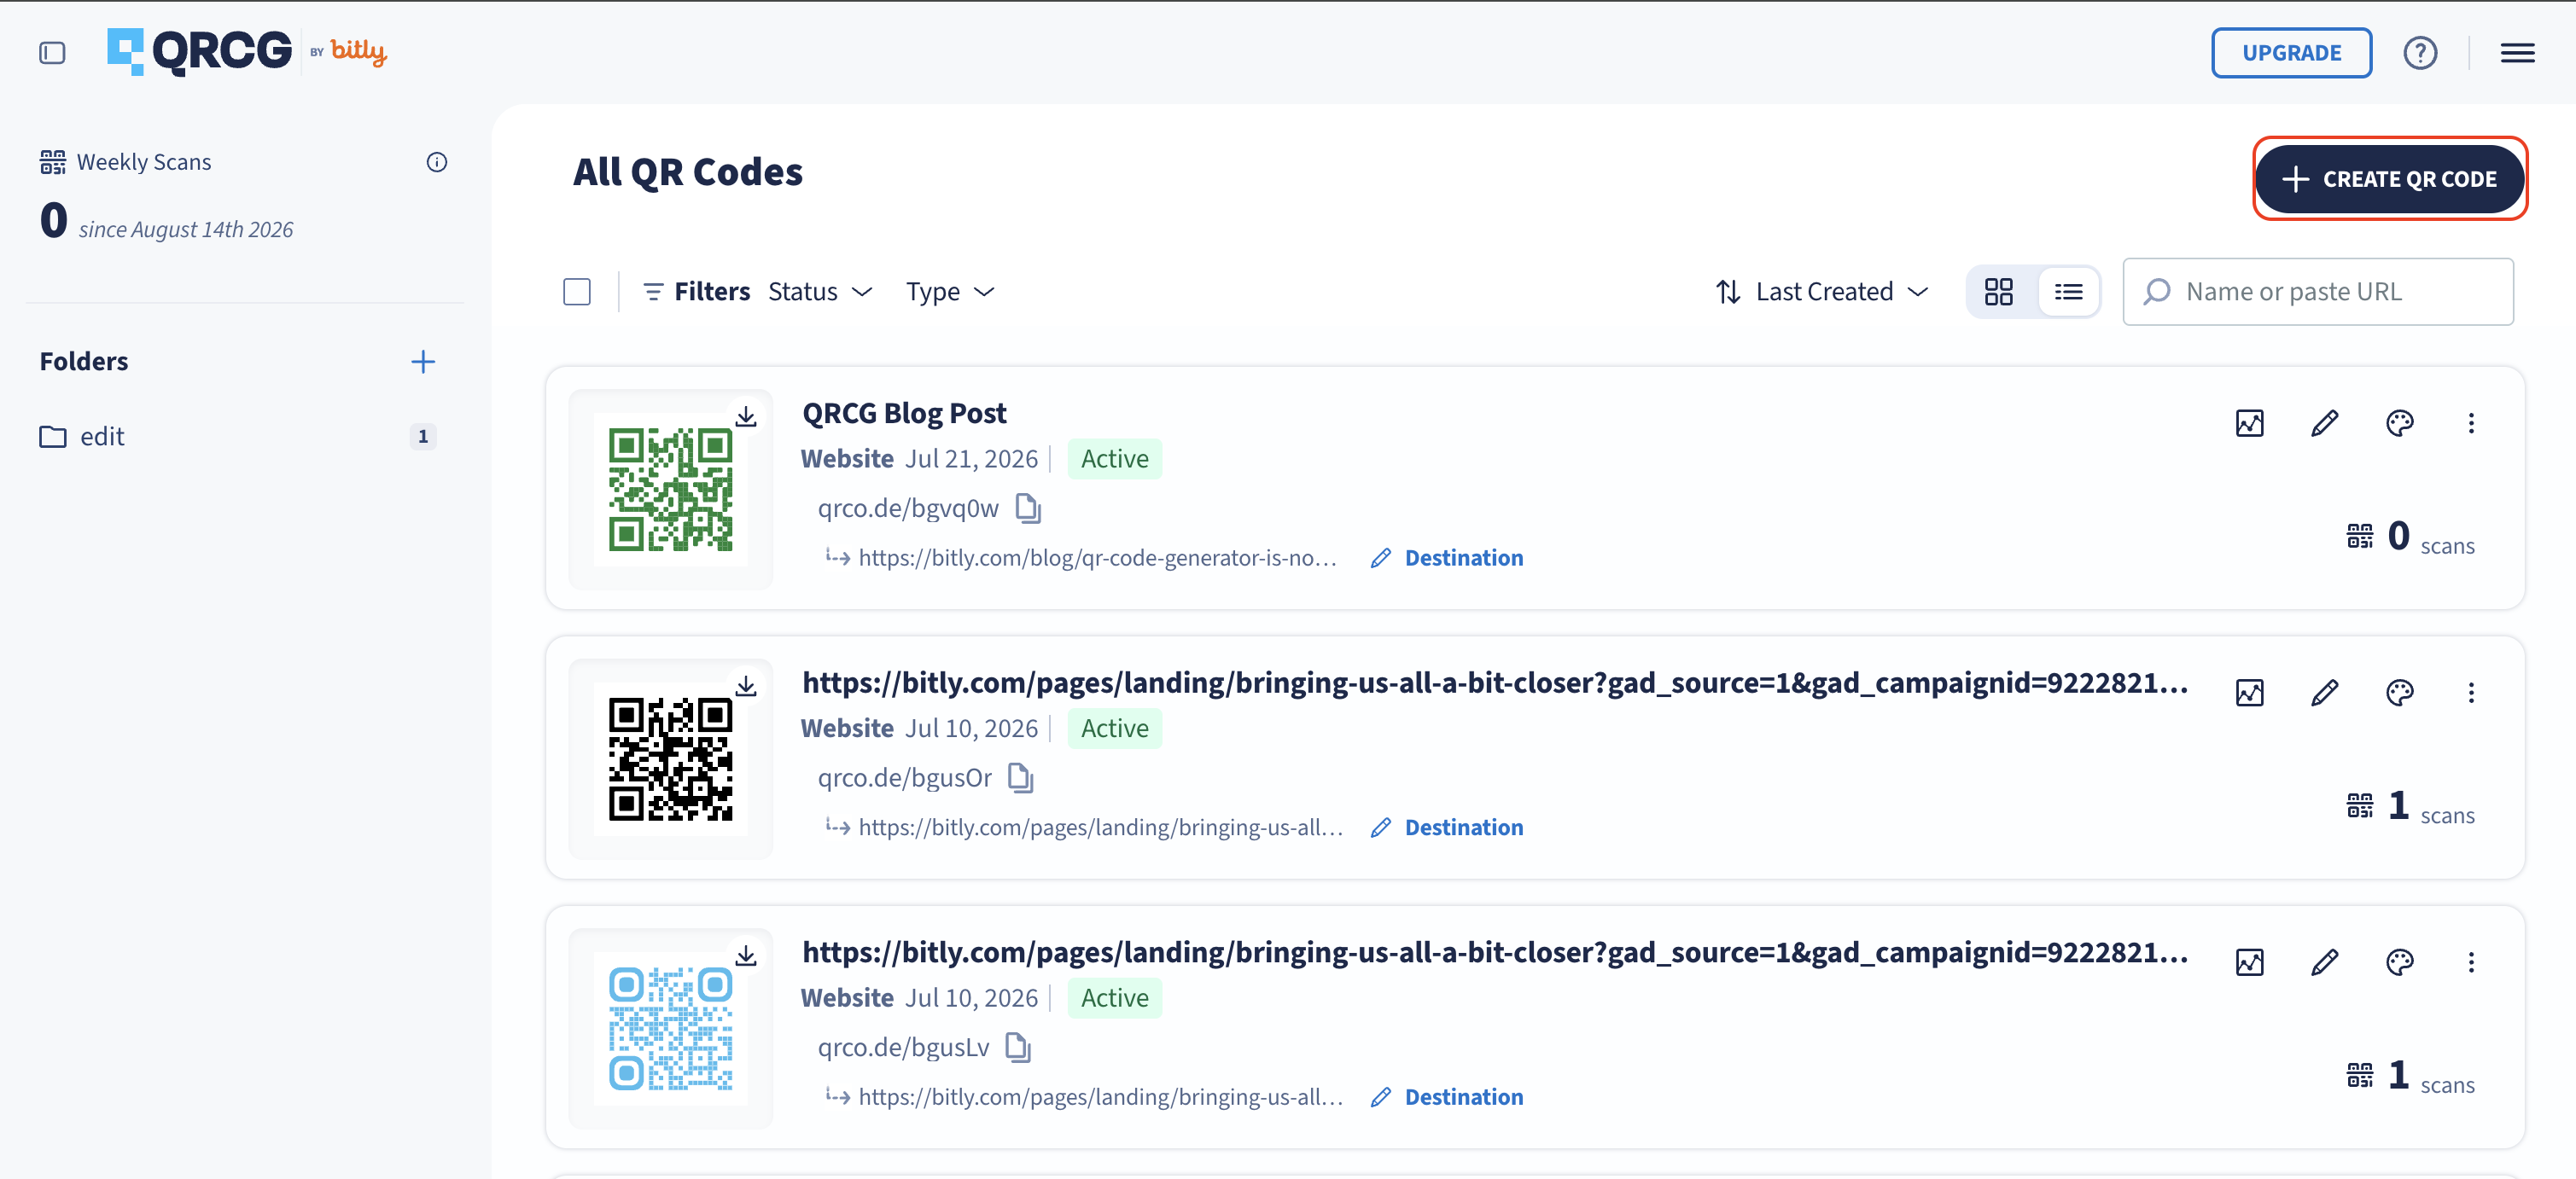
Task: Open the blue qrco.de/bgusLv QR thumbnail
Action: tap(670, 1029)
